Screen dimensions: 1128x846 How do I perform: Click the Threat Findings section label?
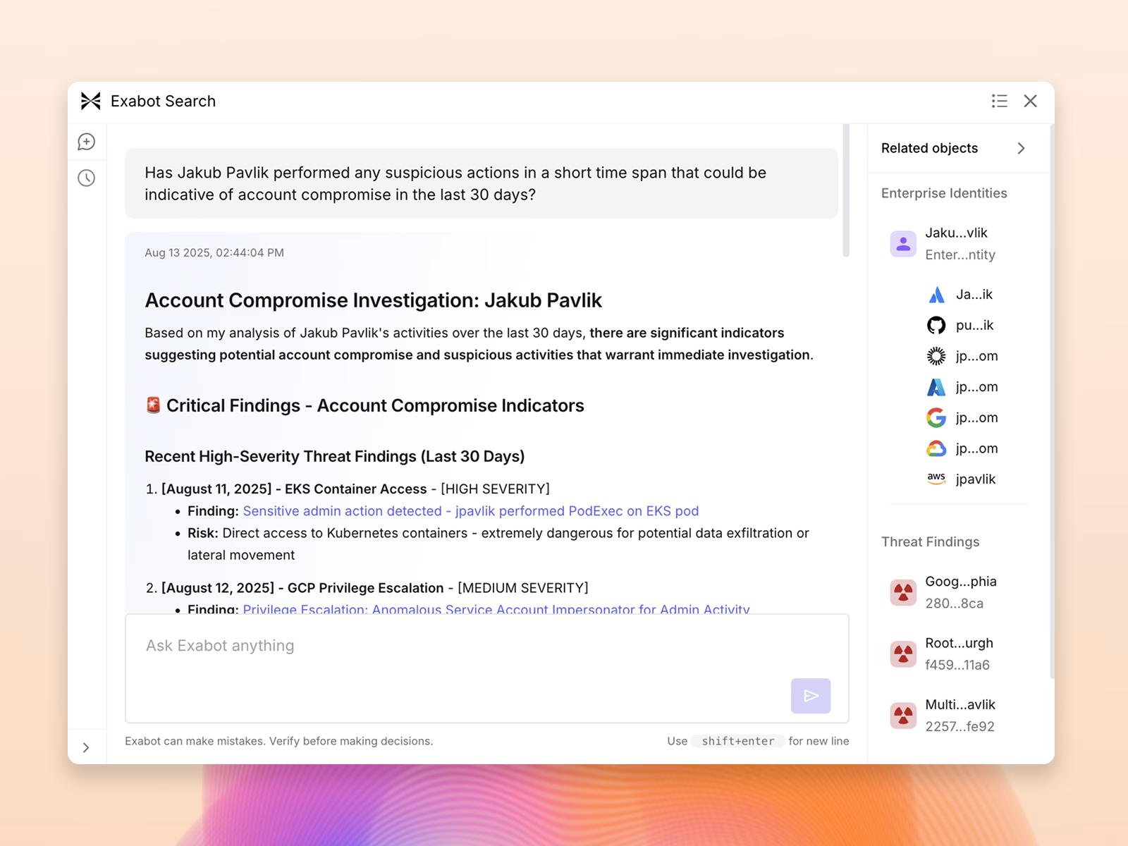(931, 541)
